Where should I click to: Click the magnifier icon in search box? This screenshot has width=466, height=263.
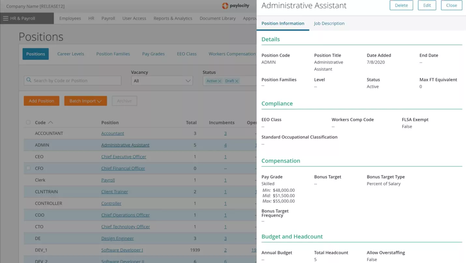click(x=29, y=80)
